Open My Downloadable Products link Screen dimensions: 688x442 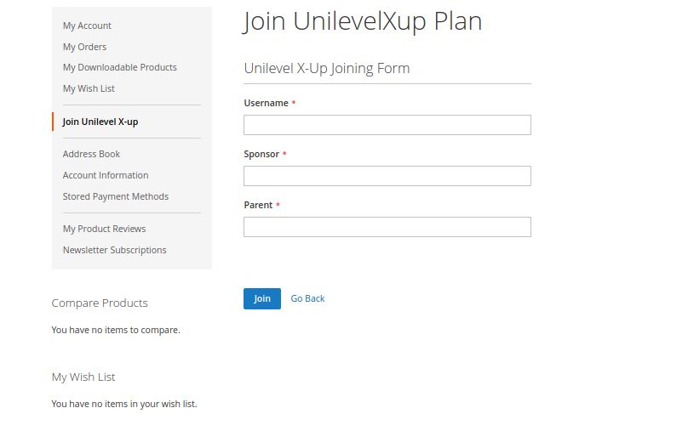[119, 67]
